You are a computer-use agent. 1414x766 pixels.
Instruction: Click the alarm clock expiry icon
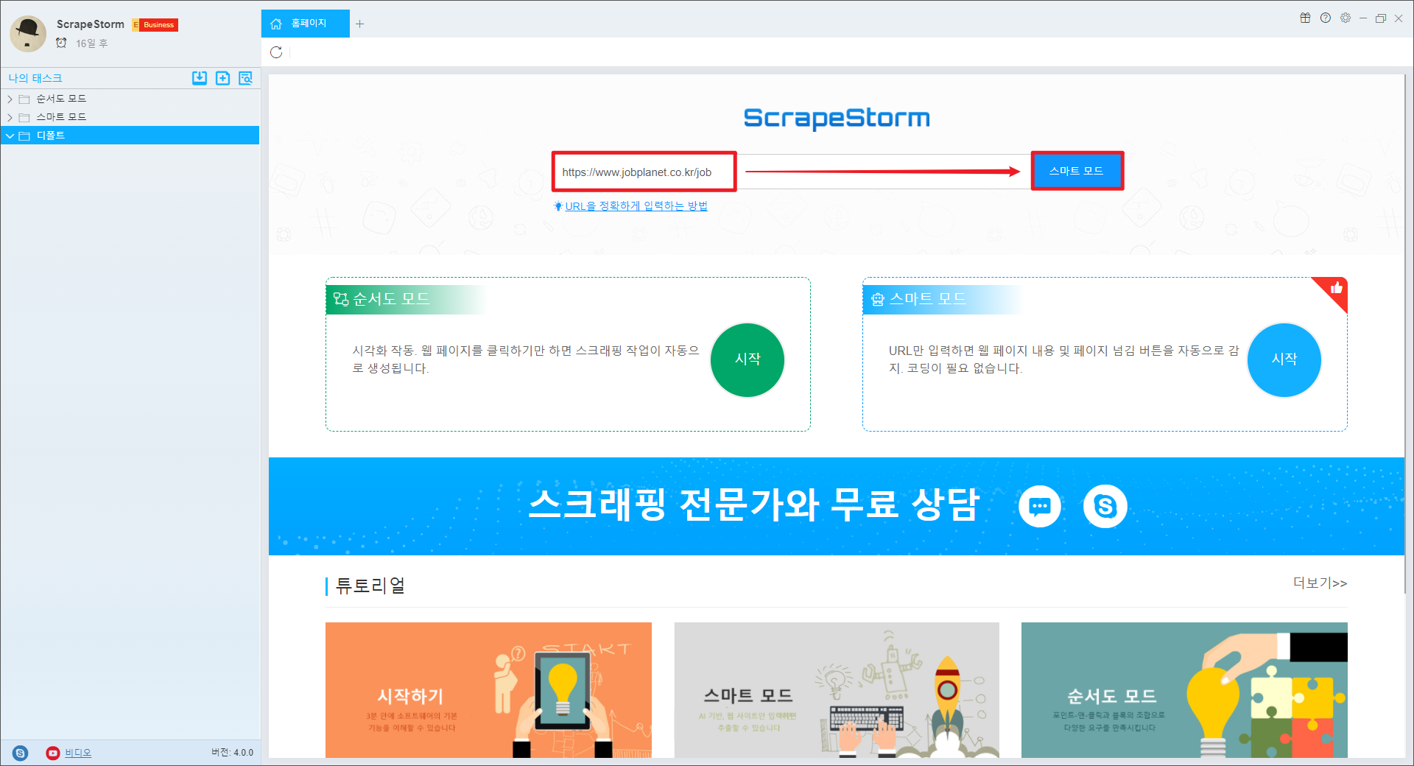(62, 43)
